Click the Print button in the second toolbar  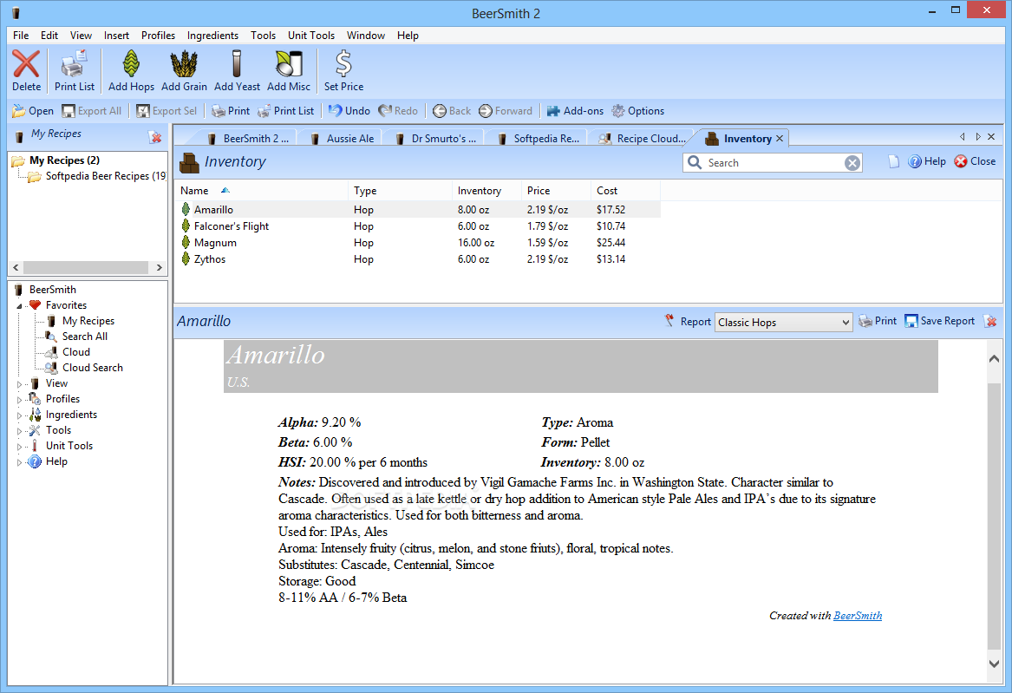click(231, 111)
